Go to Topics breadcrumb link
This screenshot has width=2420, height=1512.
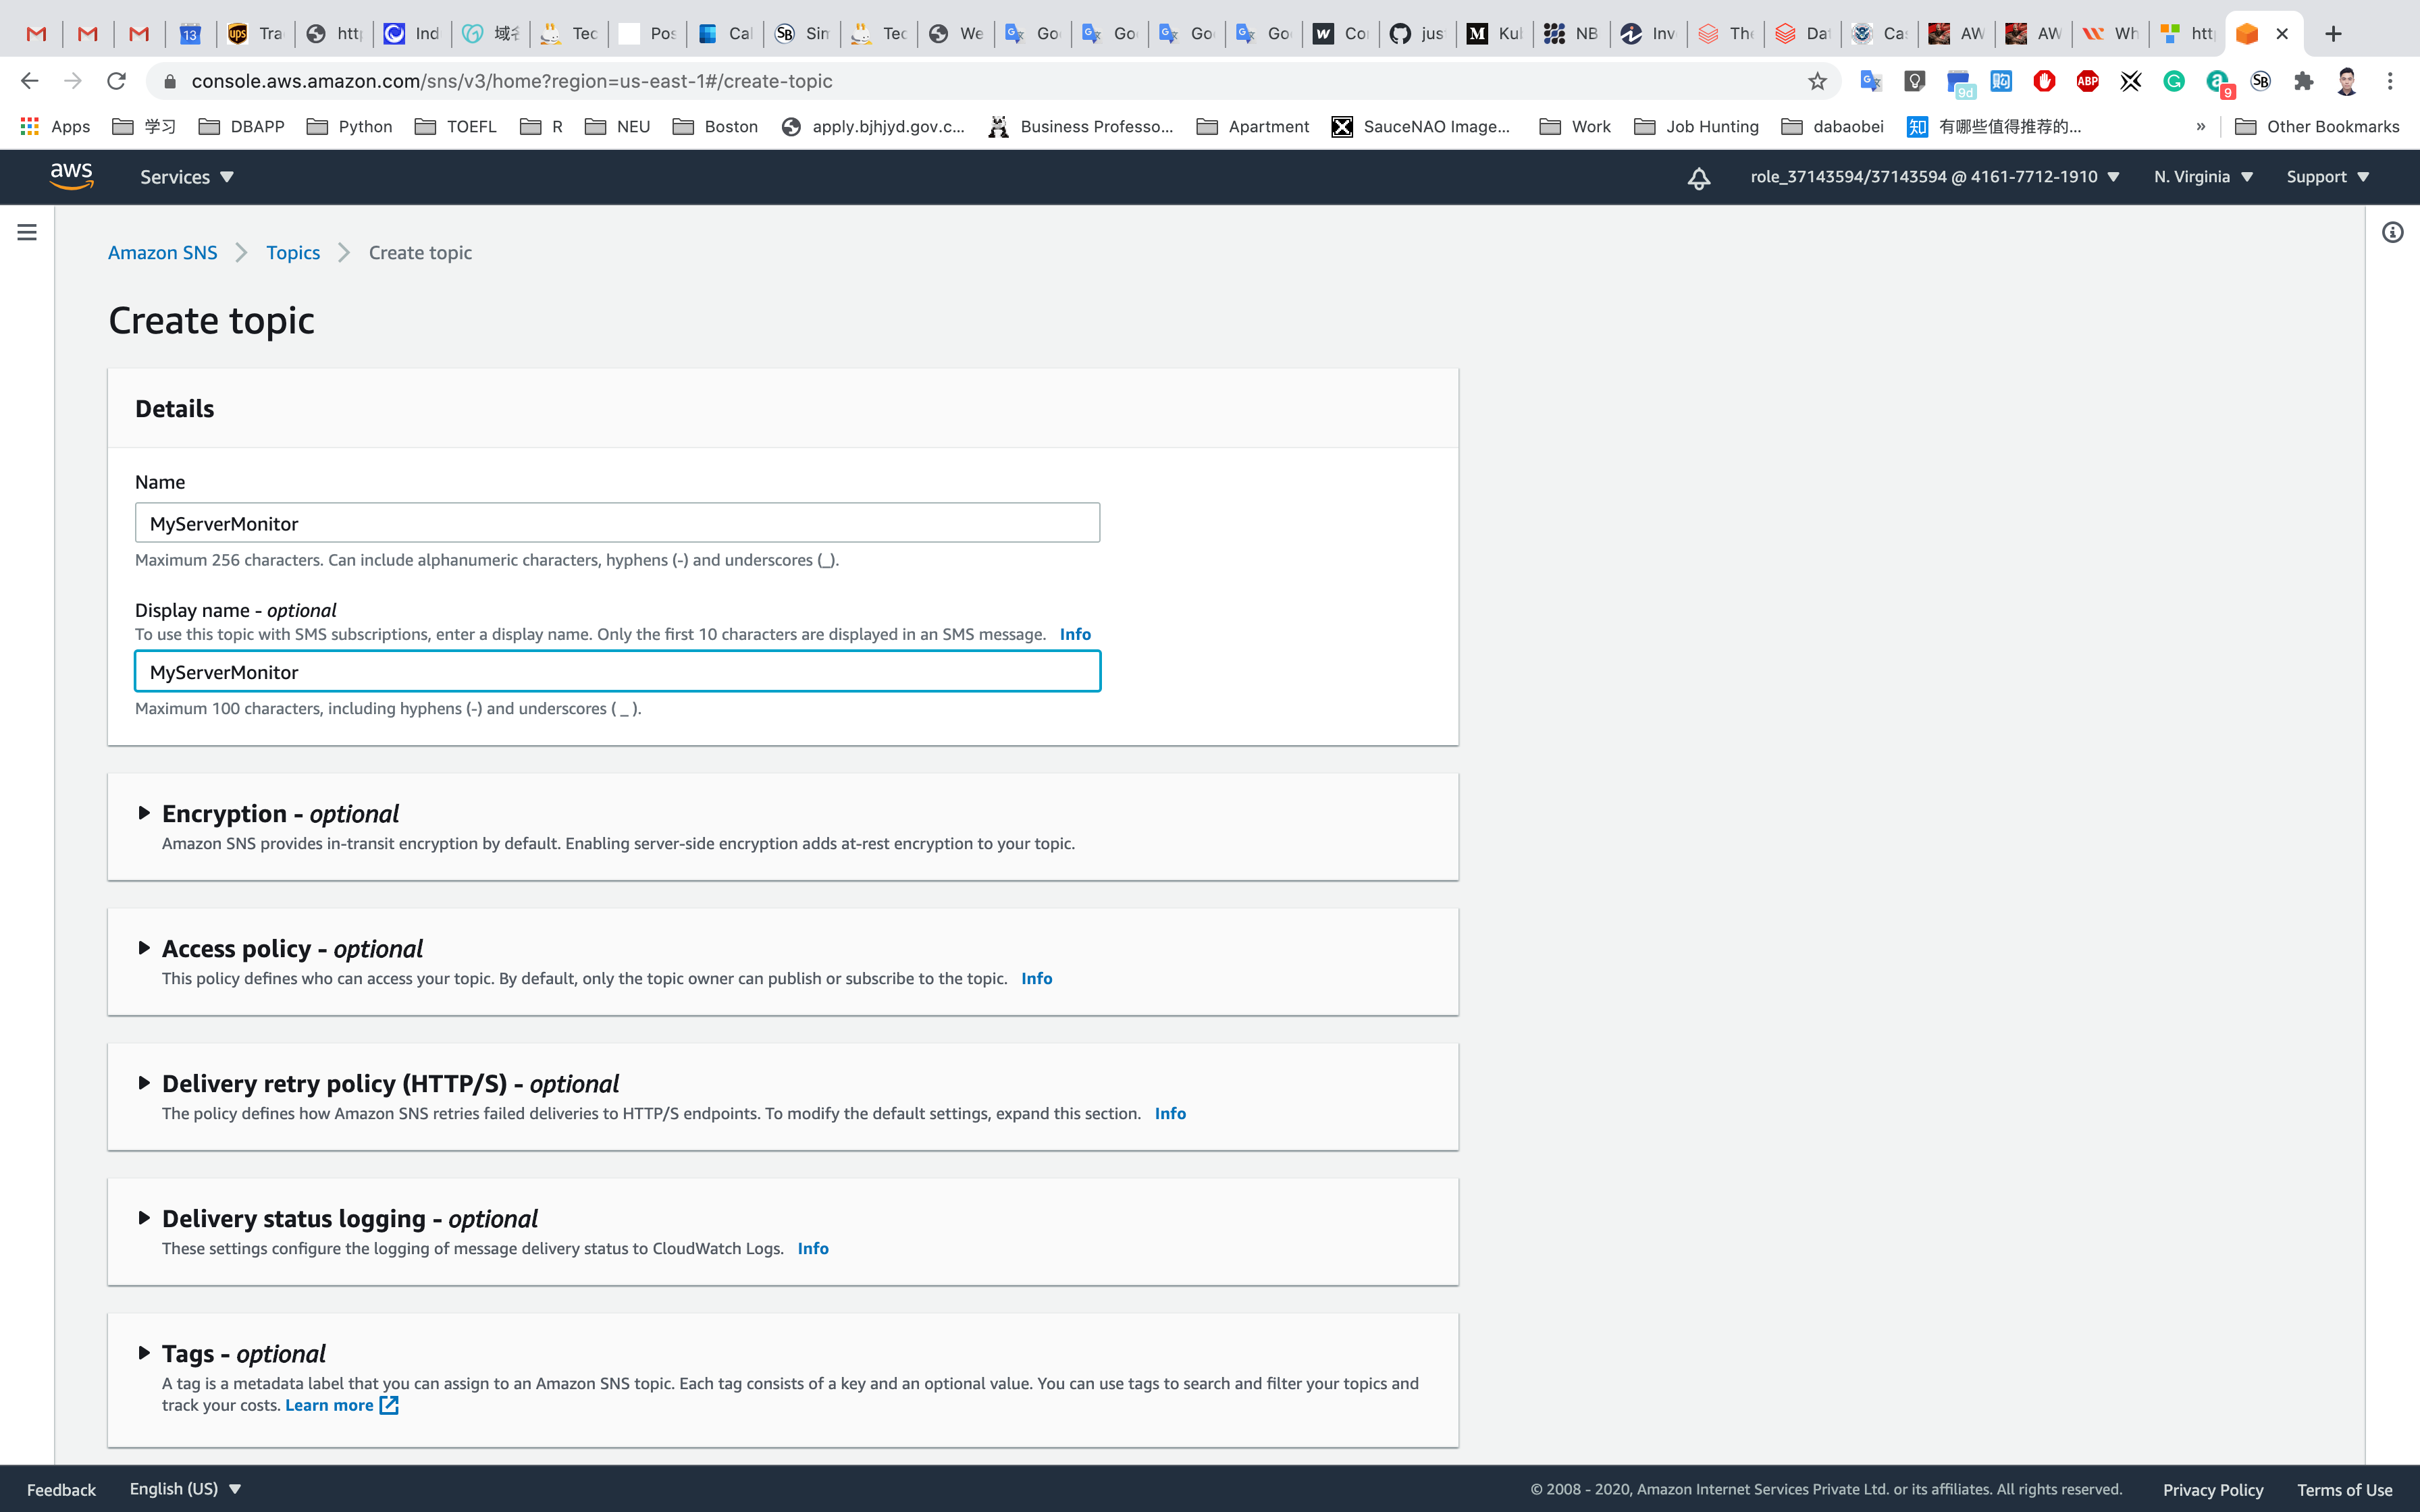pos(293,253)
